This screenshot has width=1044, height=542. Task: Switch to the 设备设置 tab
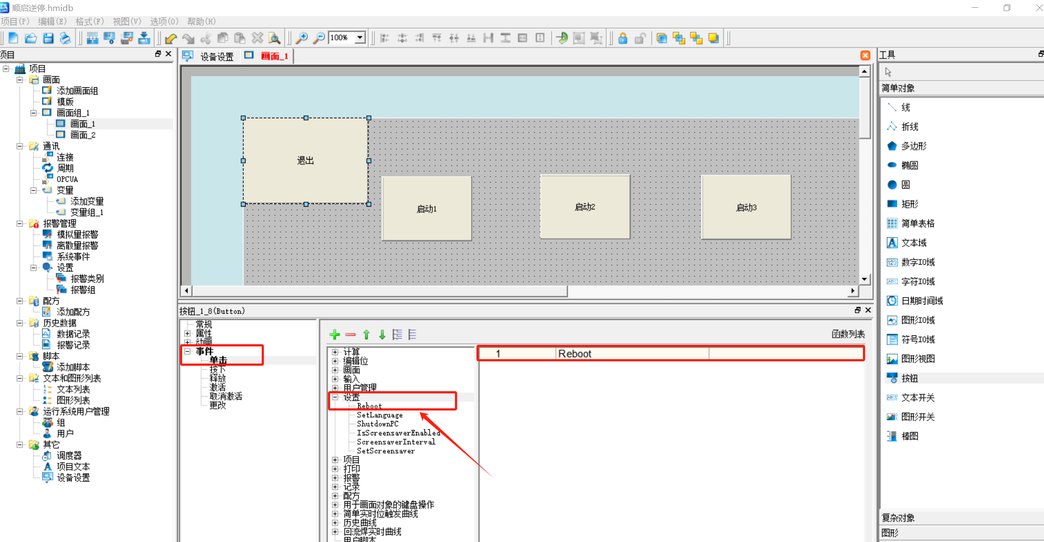pos(216,56)
